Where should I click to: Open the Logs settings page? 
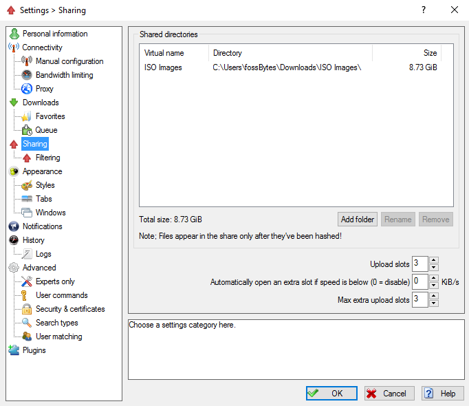click(43, 254)
